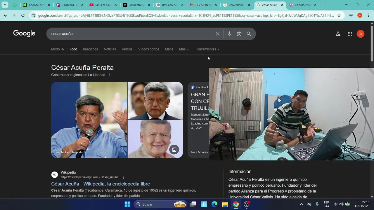Open Chrome profile avatar in toolbar

pyautogui.click(x=360, y=15)
